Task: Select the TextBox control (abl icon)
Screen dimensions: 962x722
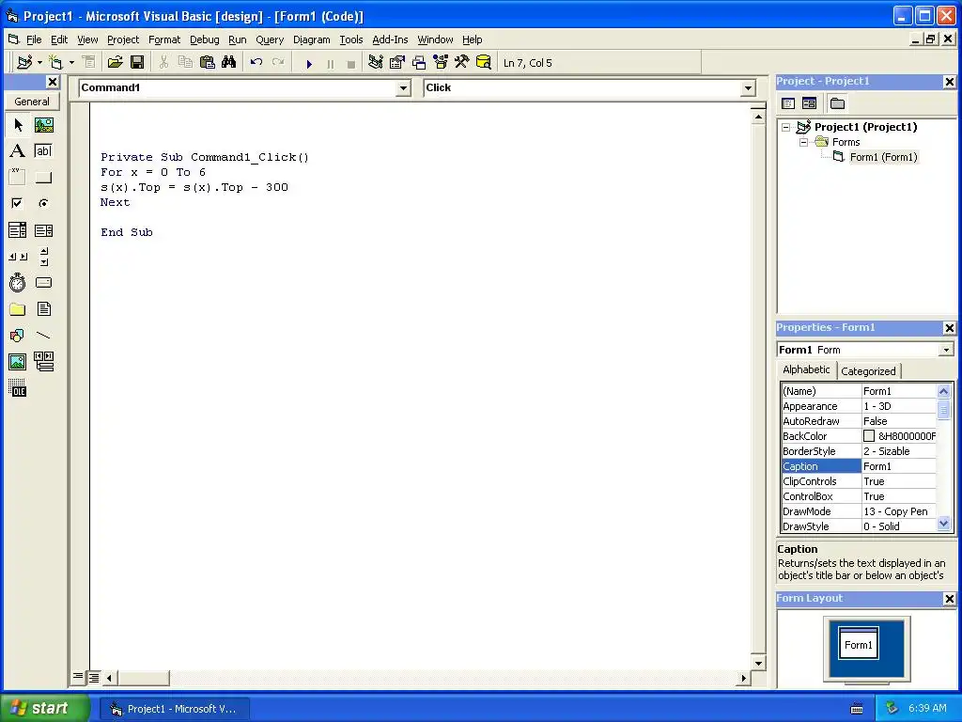Action: [43, 151]
